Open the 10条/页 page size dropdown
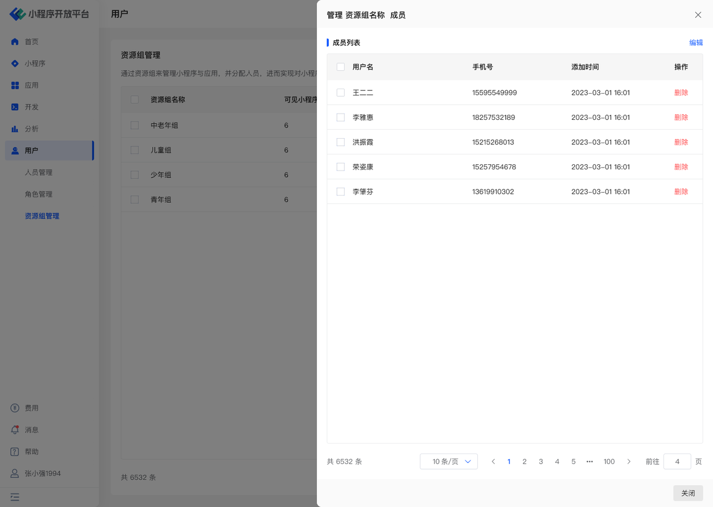The width and height of the screenshot is (713, 507). [x=448, y=461]
